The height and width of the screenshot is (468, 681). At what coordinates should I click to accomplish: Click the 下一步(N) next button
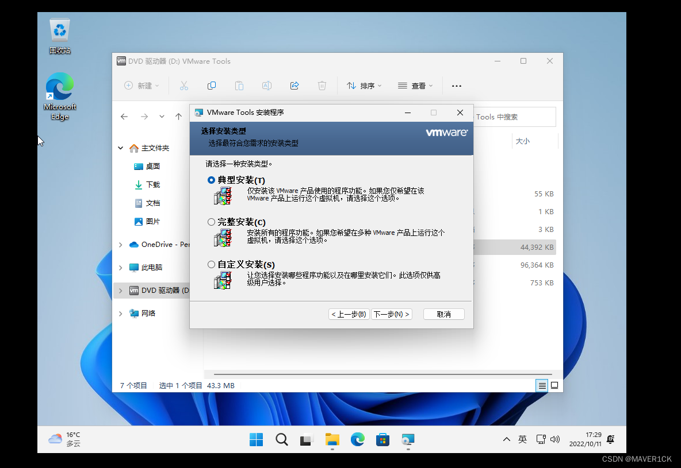pyautogui.click(x=392, y=314)
